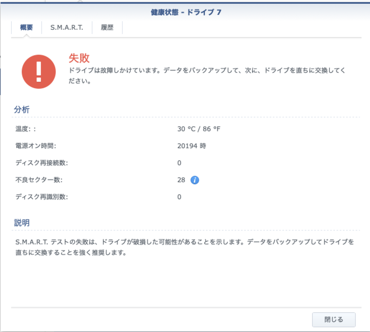Viewport: 370px width, 332px height.
Task: Click the ディスク再接続数 label
Action: (x=41, y=163)
